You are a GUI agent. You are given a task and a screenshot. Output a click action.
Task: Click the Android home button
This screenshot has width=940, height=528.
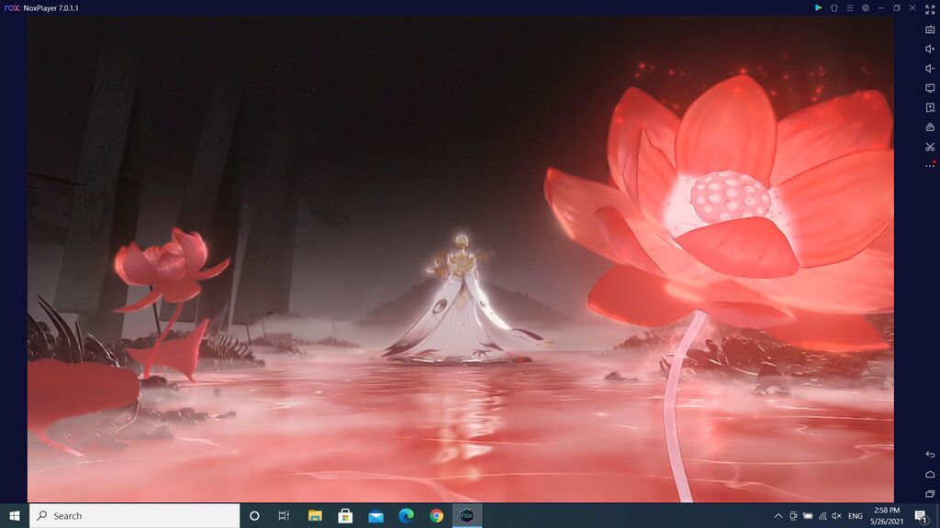[x=930, y=474]
